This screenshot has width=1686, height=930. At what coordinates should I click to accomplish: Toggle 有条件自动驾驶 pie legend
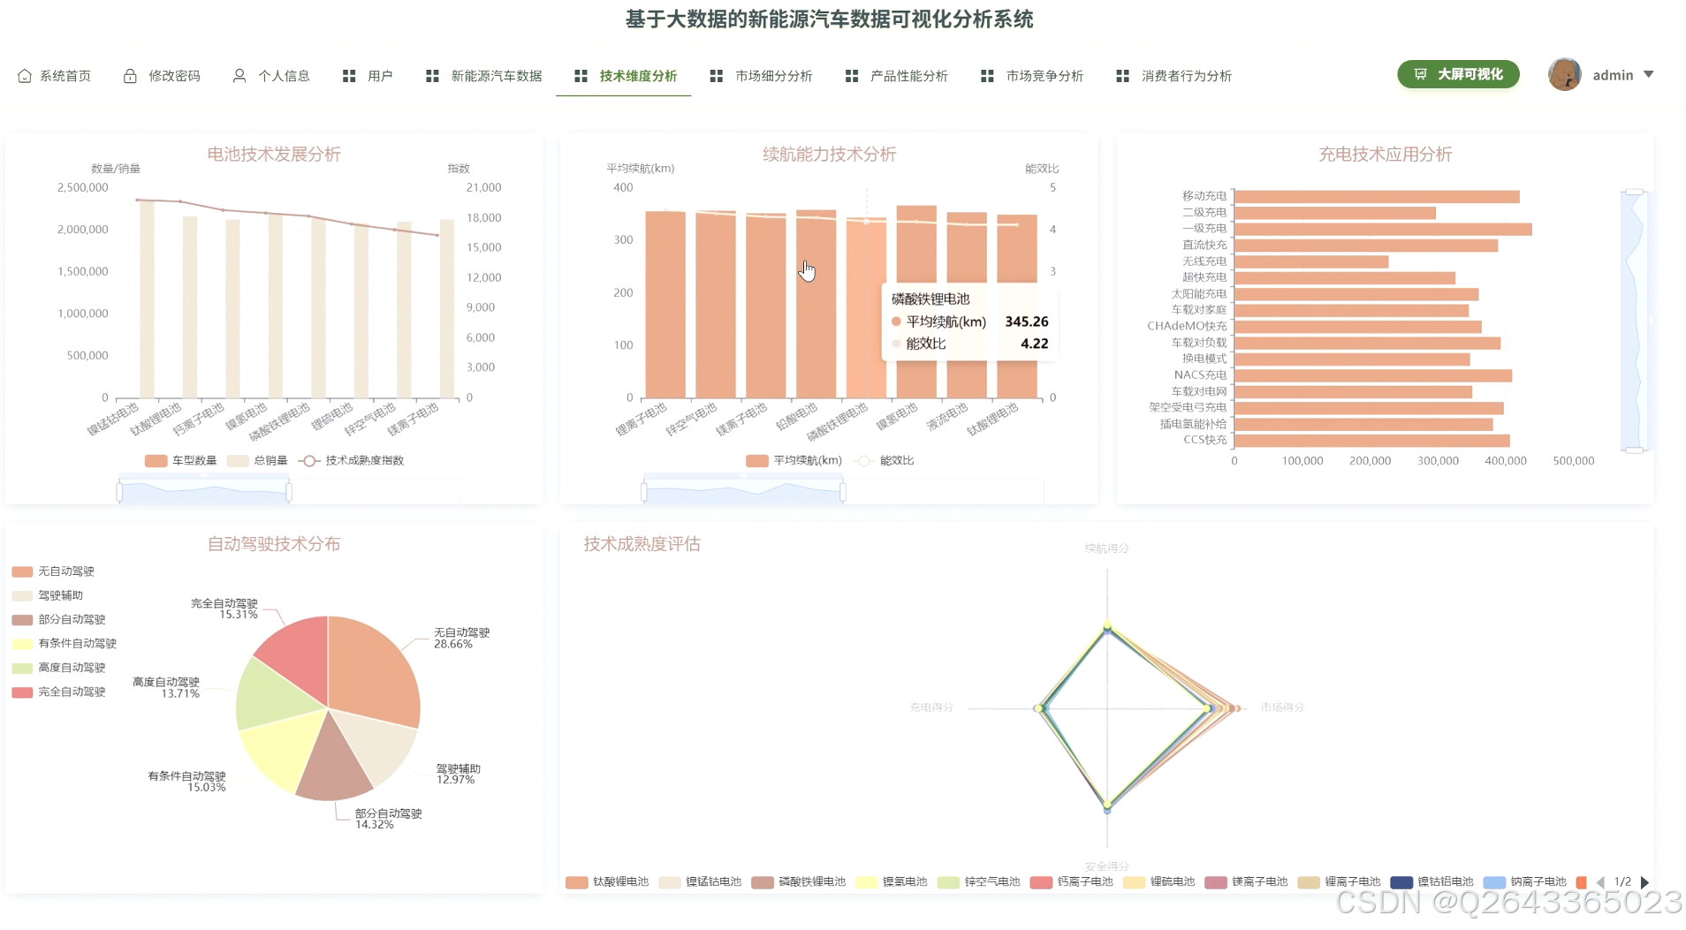point(65,644)
